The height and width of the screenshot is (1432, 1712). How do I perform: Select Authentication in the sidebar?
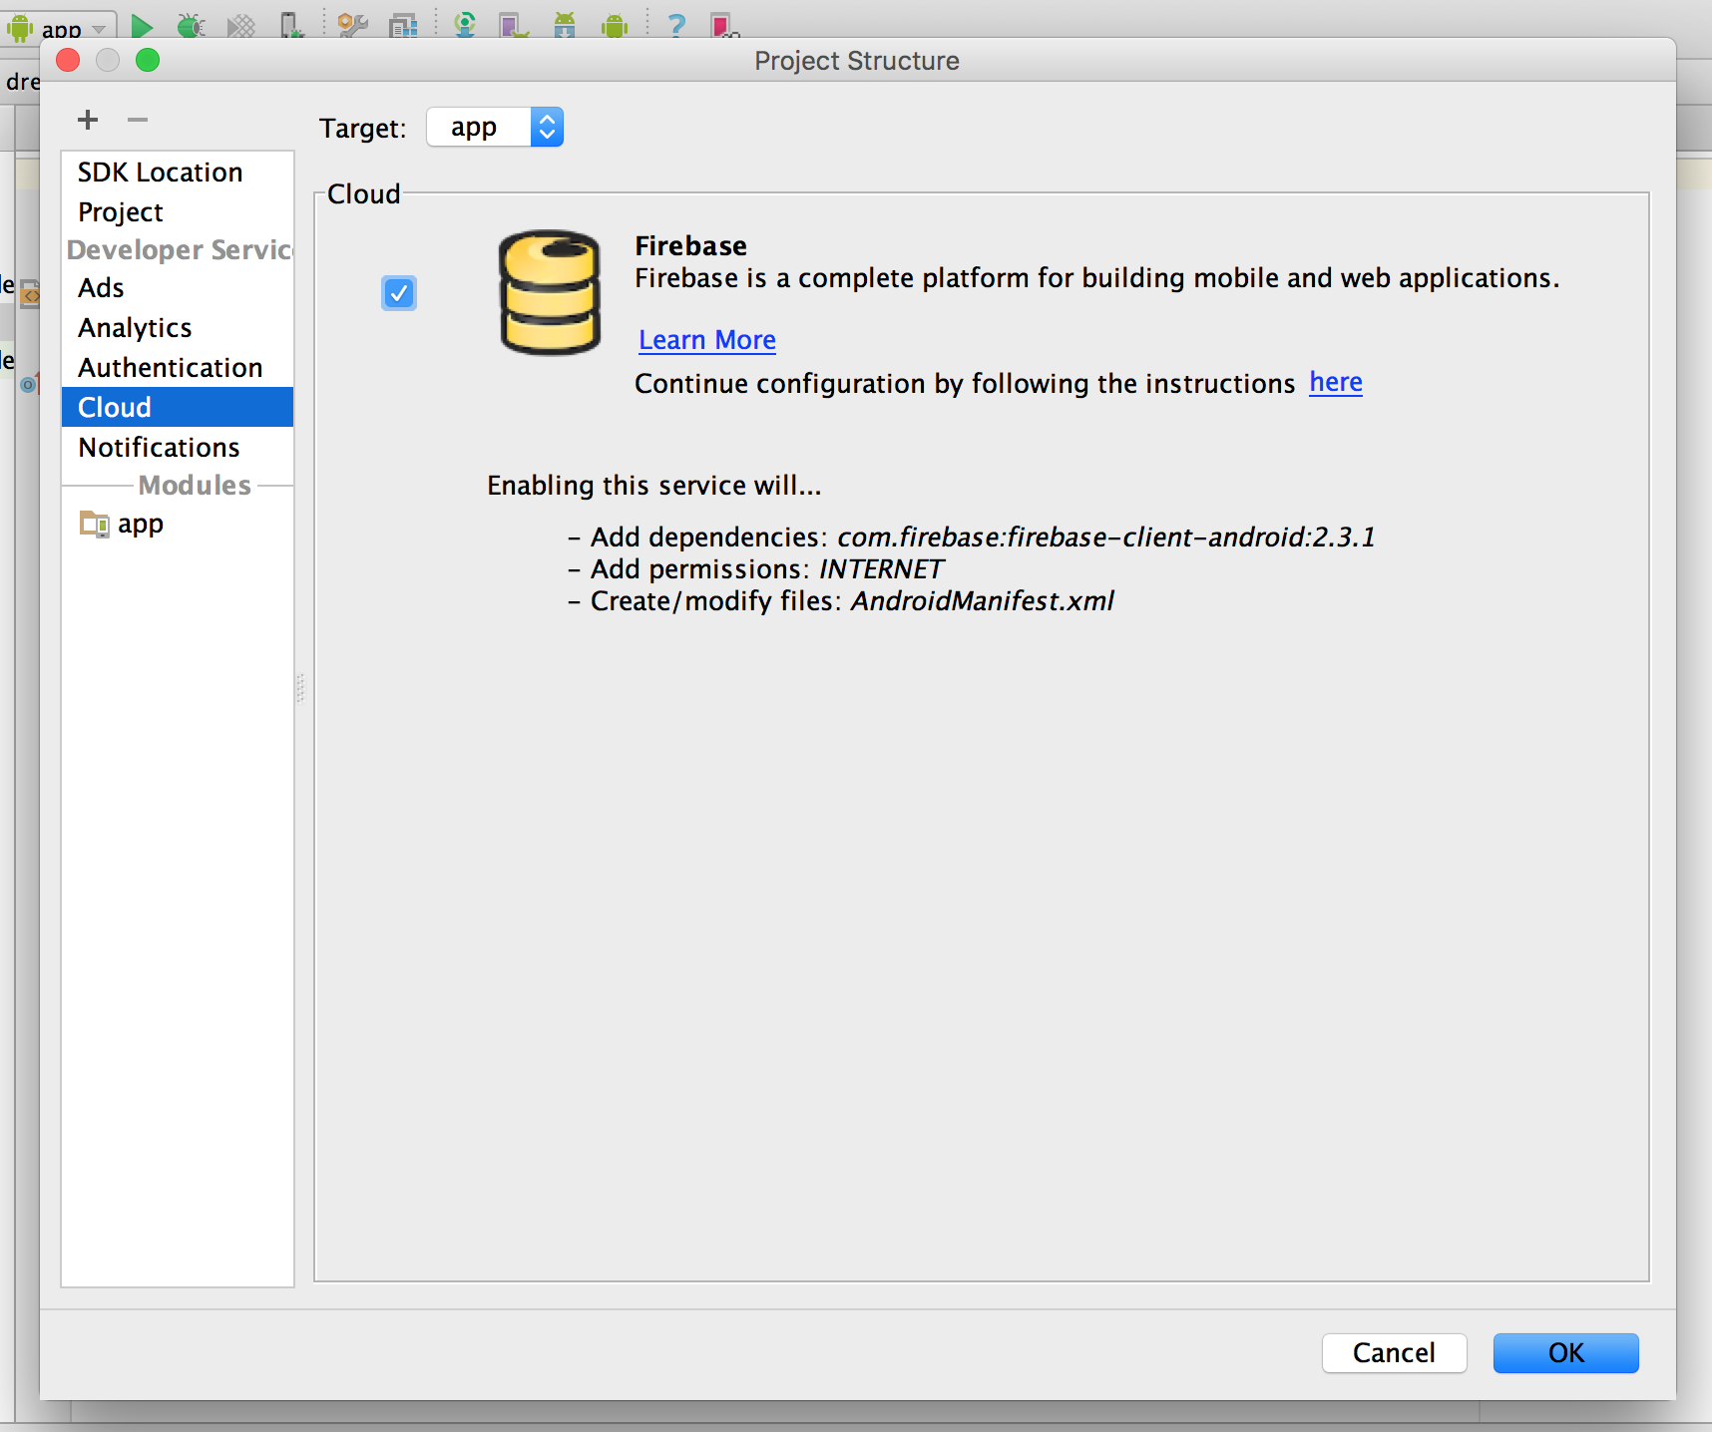tap(171, 368)
